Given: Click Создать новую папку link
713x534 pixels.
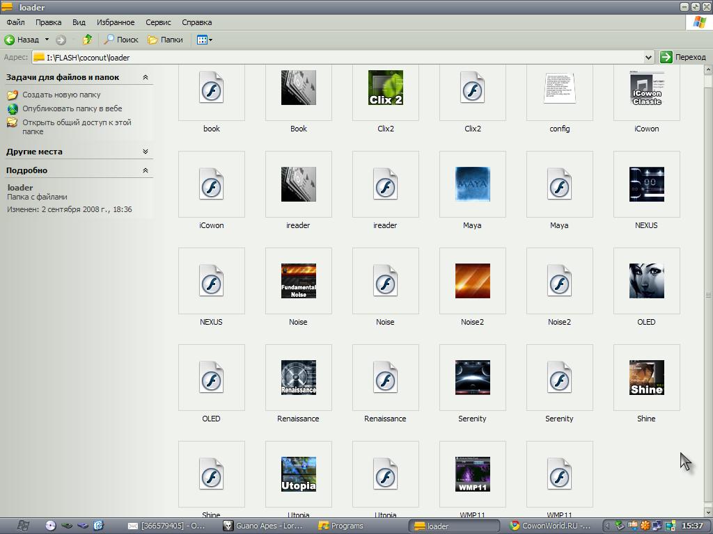Looking at the screenshot, I should [61, 95].
